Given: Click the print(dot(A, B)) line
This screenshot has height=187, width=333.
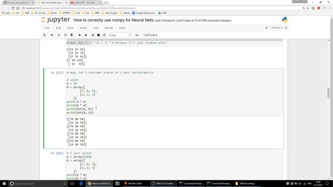Looking at the screenshot, I should tap(80, 109).
